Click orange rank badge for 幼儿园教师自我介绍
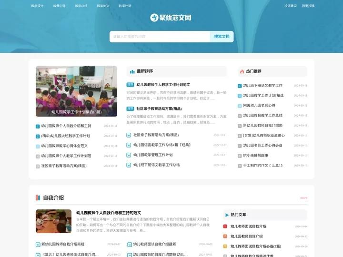 225,237
